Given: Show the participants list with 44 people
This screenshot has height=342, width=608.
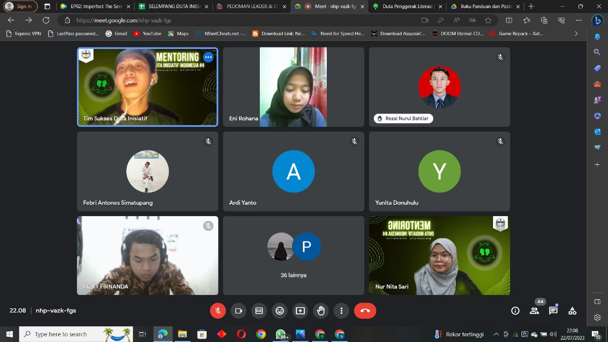Looking at the screenshot, I should pos(534,311).
